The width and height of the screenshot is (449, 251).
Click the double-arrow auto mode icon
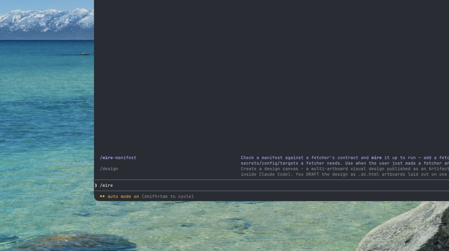[x=102, y=196]
